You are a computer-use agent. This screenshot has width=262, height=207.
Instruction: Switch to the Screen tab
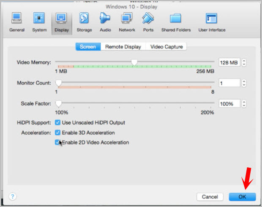(88, 47)
